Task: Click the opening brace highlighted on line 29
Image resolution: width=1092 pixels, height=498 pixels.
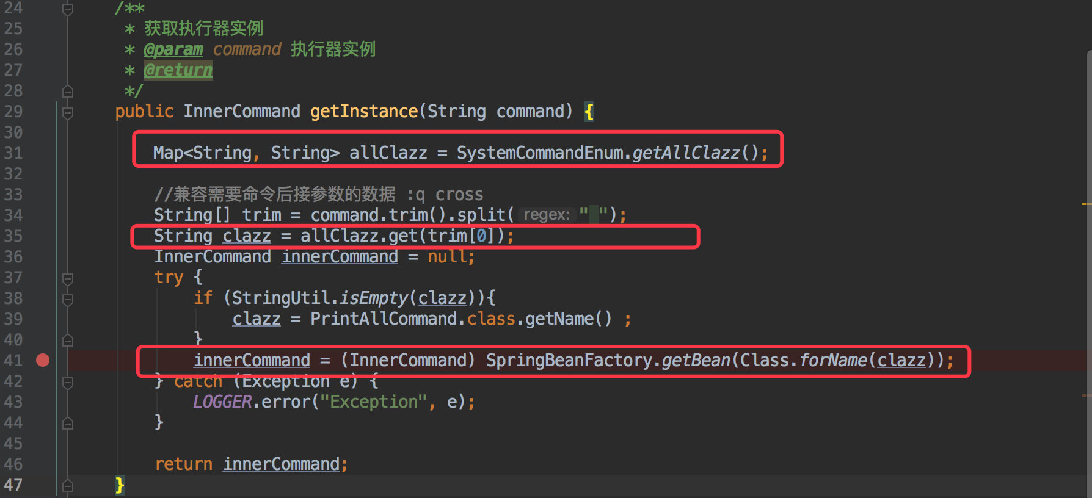Action: [589, 112]
